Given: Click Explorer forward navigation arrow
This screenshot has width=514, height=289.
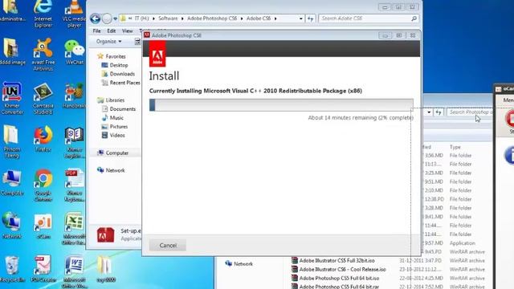Looking at the screenshot, I should 107,18.
